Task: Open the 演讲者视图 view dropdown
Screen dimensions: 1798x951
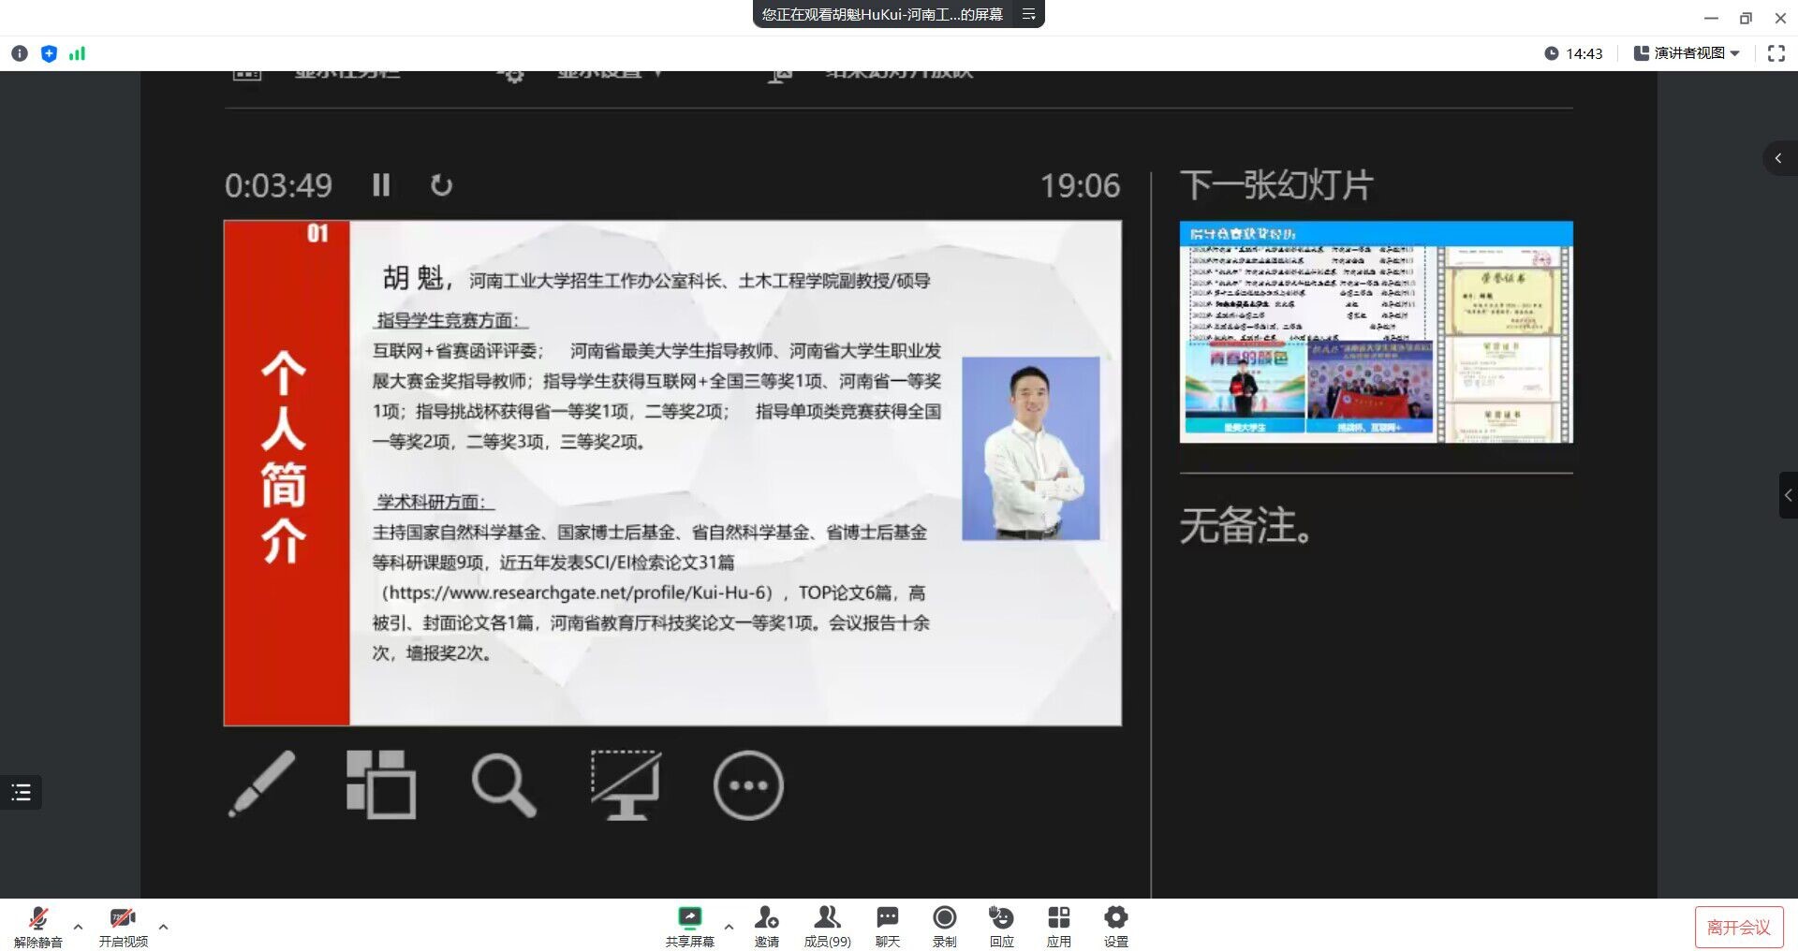Action: [1687, 53]
